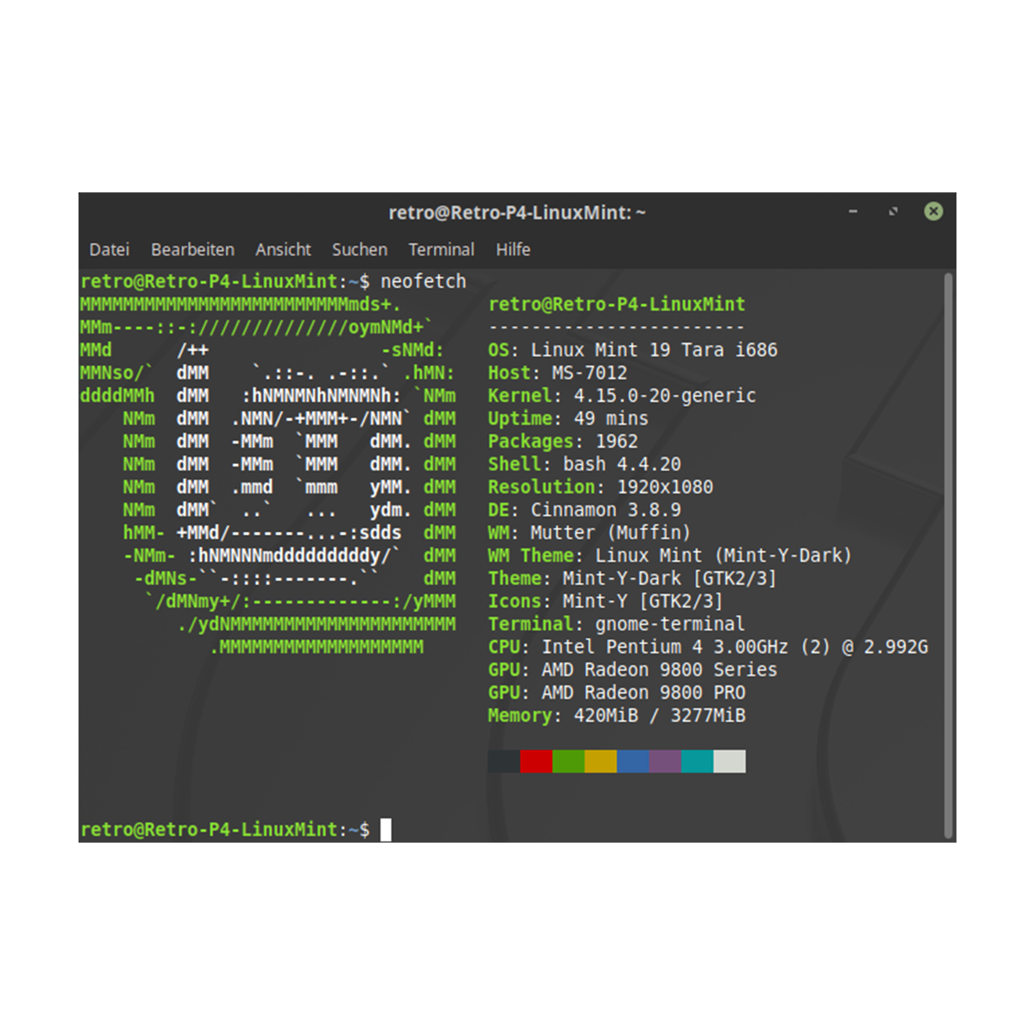Minimize the terminal window
Screen dimensions: 1035x1035
point(853,211)
